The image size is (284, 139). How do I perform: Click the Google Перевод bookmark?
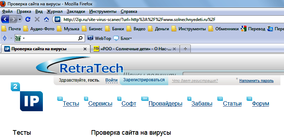point(253,29)
